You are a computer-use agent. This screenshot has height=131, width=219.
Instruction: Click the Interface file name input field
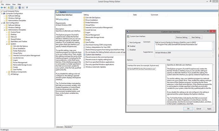coord(142,69)
